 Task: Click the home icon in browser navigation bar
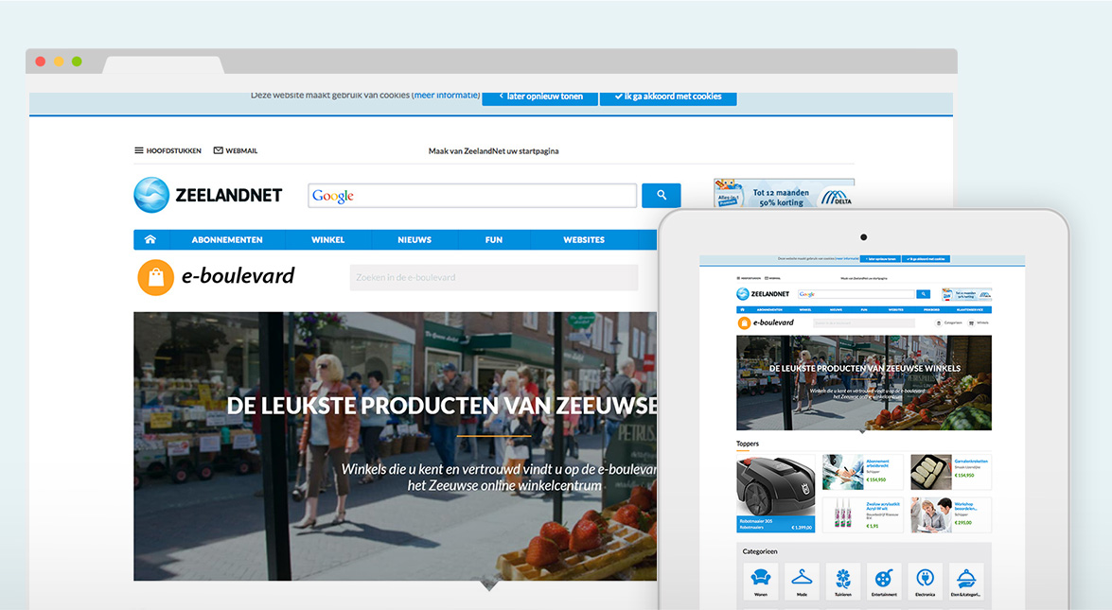pos(150,239)
